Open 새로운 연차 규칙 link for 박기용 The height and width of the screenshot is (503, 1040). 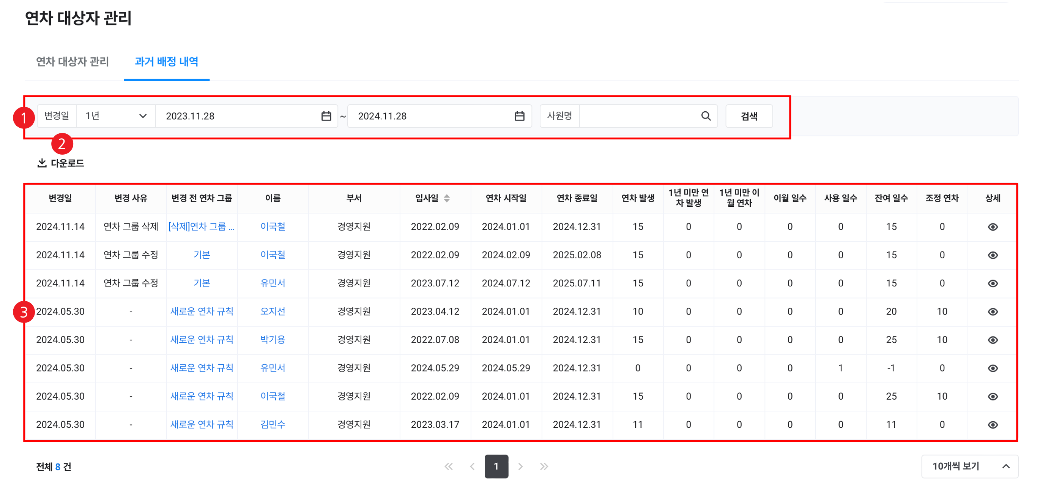(202, 340)
